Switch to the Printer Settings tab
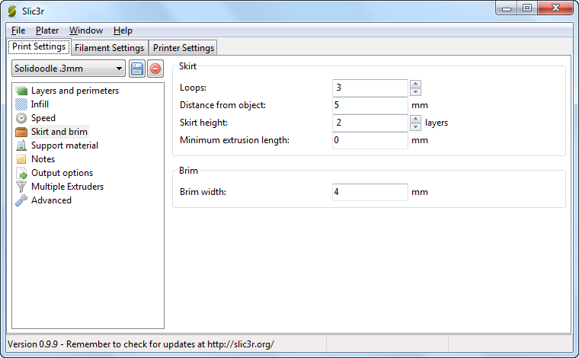This screenshot has height=358, width=579. coord(184,48)
